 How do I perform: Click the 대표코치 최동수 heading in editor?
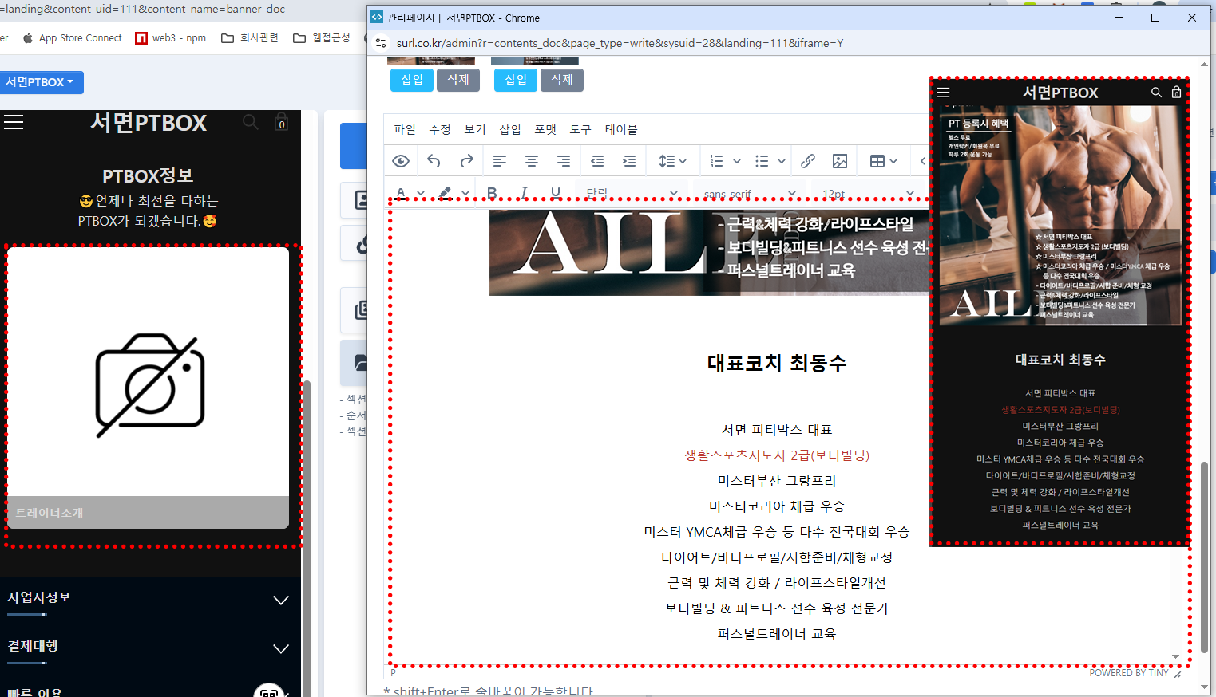tap(777, 363)
